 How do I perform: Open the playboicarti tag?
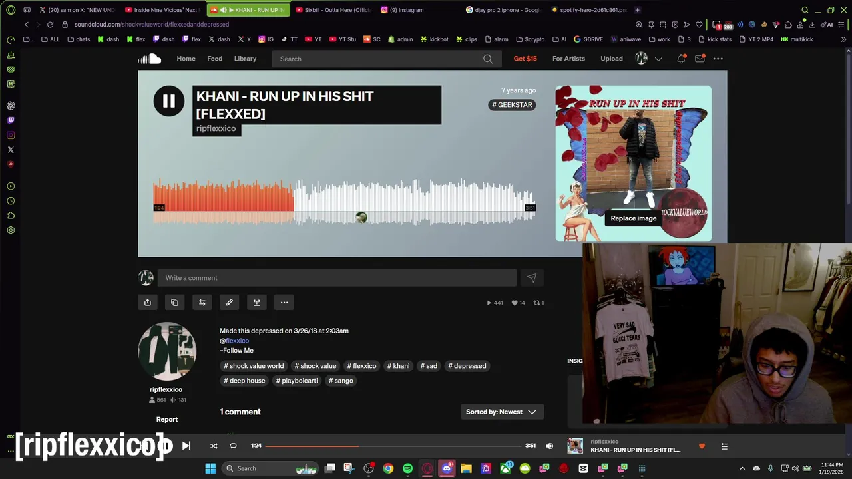pos(297,381)
